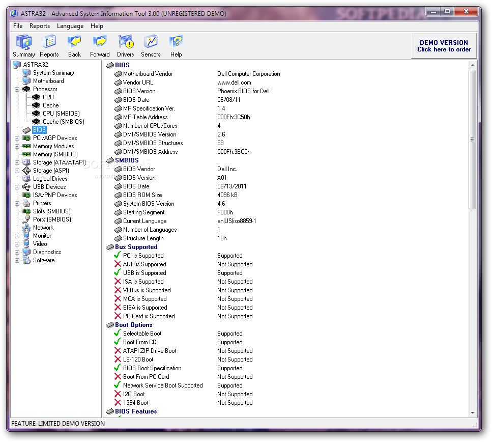
Task: Click the Bus Supported section header
Action: (x=136, y=247)
